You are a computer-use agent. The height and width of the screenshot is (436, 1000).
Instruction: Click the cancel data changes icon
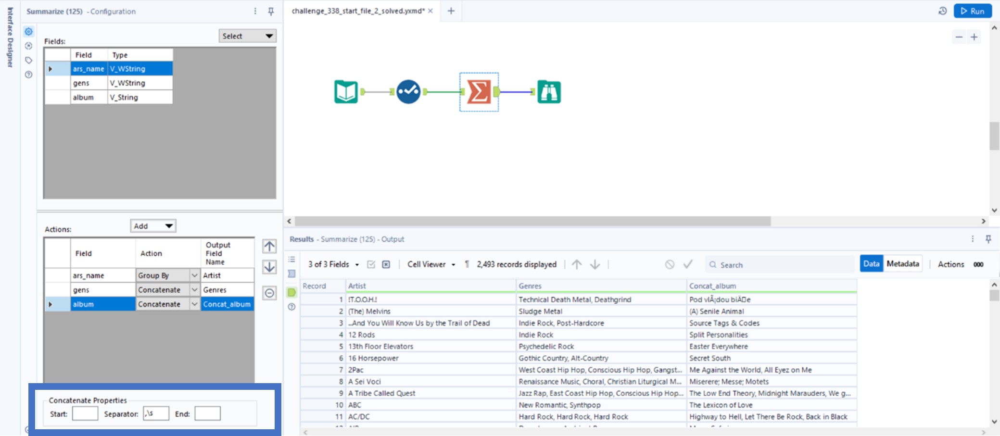click(670, 264)
